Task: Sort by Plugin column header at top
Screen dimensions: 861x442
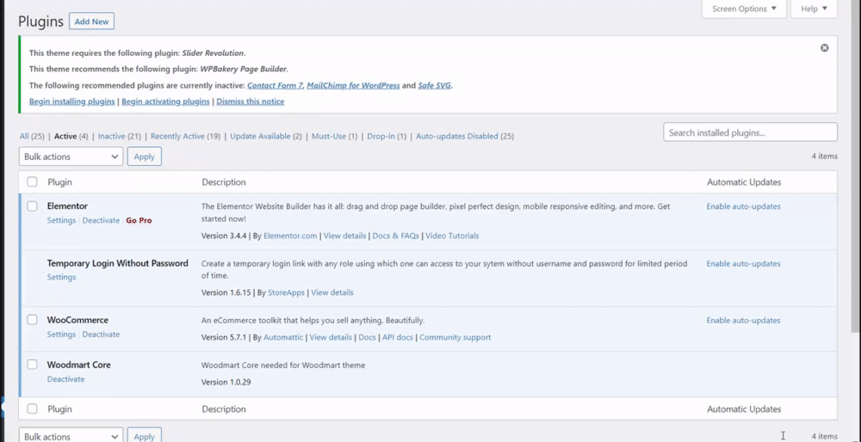Action: [59, 182]
